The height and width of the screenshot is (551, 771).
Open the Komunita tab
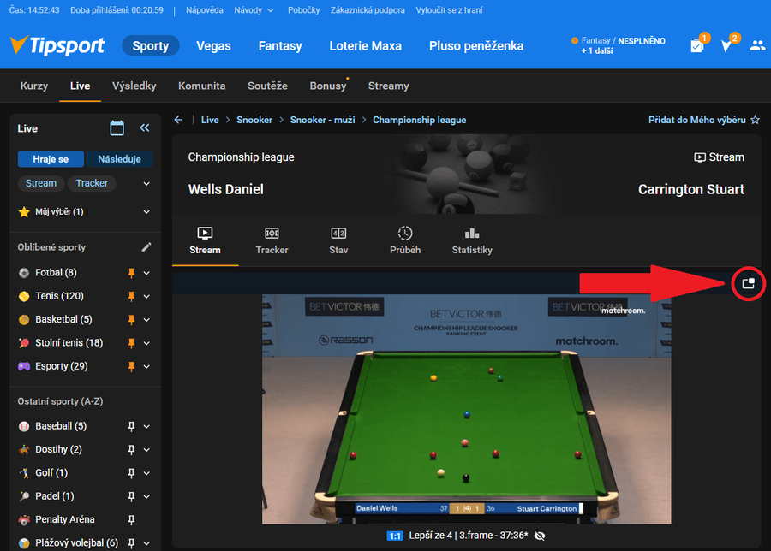coord(201,86)
